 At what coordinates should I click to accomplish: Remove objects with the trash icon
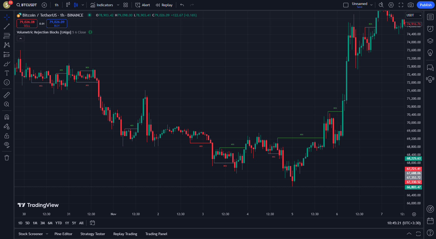click(x=7, y=158)
